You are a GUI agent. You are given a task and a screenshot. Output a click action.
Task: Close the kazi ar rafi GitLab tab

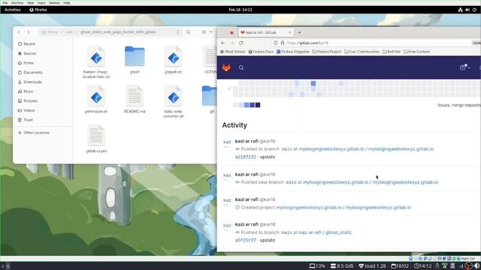(290, 32)
